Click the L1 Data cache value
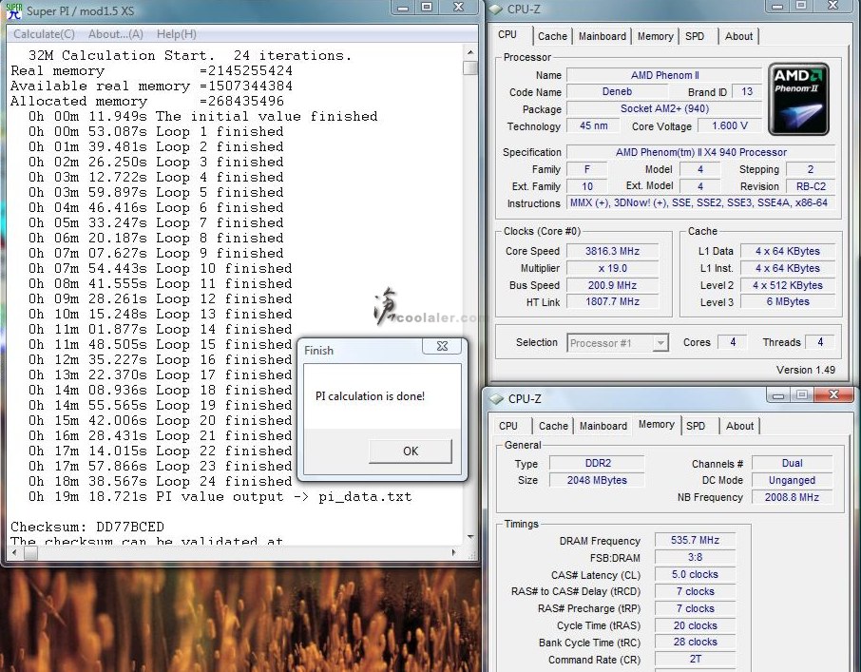Viewport: 861px width, 672px height. click(788, 251)
